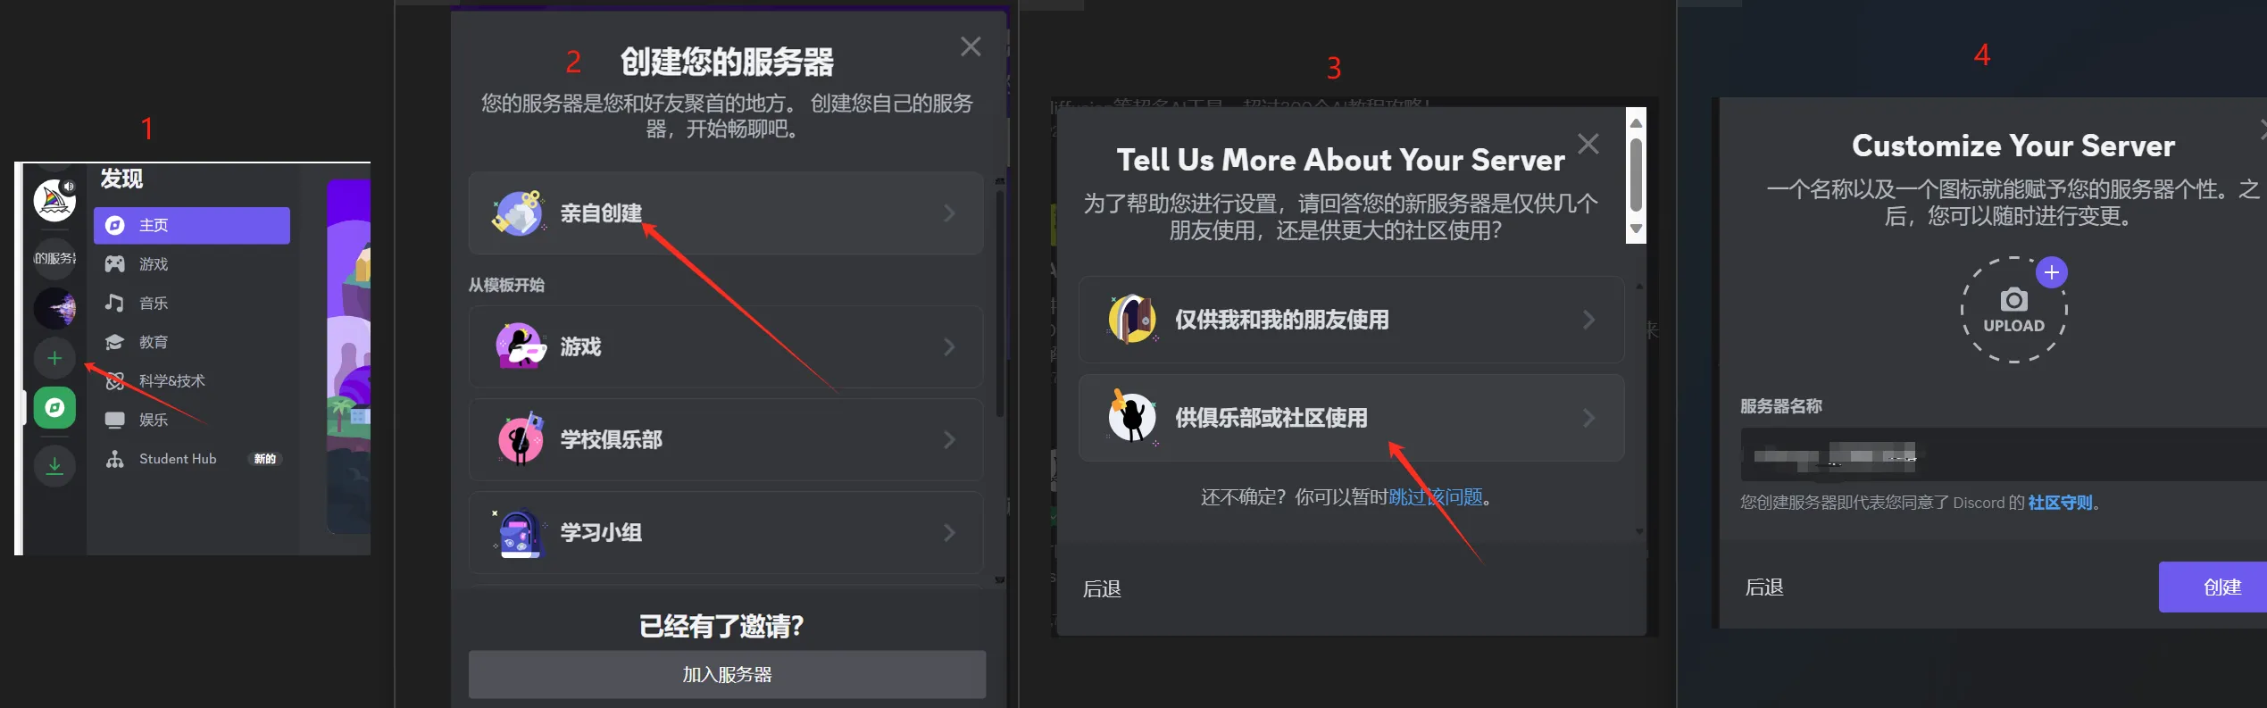Select the sailboat server avatar
The image size is (2267, 708).
point(54,200)
